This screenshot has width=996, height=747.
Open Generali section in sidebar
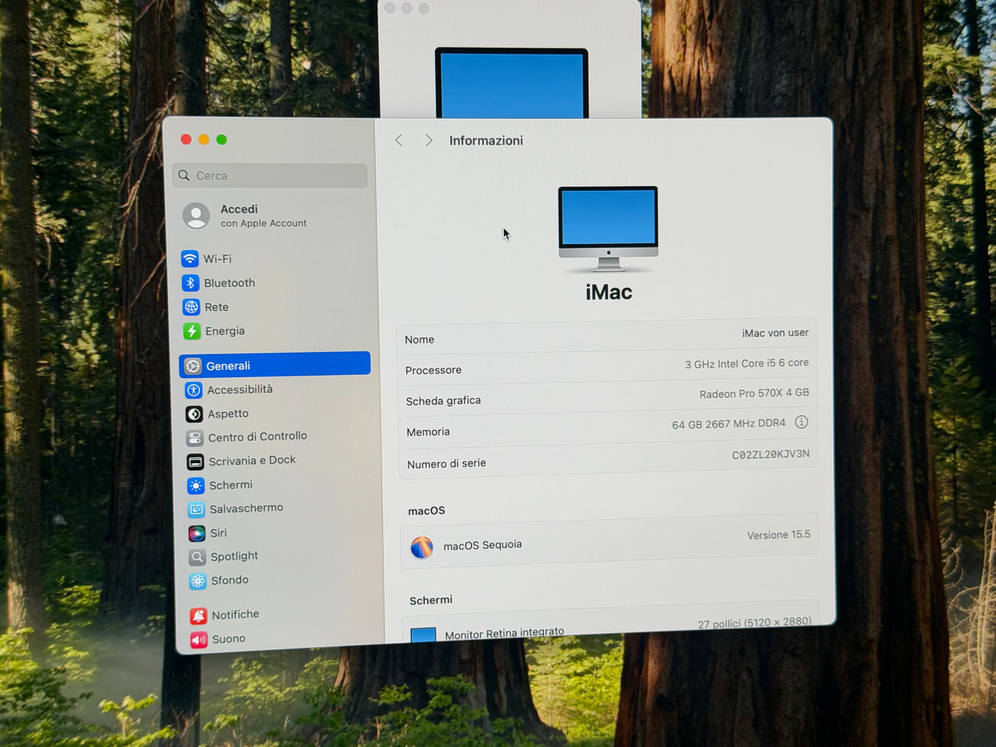275,365
